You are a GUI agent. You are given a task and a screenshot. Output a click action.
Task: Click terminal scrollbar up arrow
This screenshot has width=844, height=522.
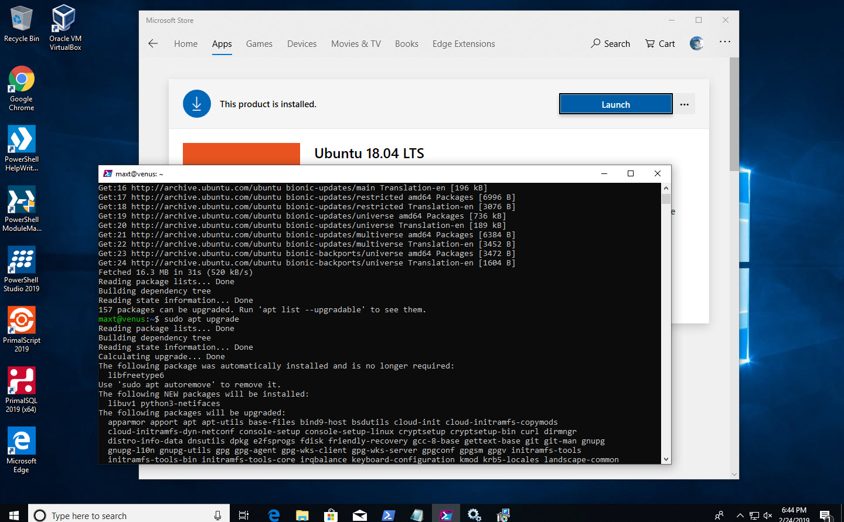point(666,188)
